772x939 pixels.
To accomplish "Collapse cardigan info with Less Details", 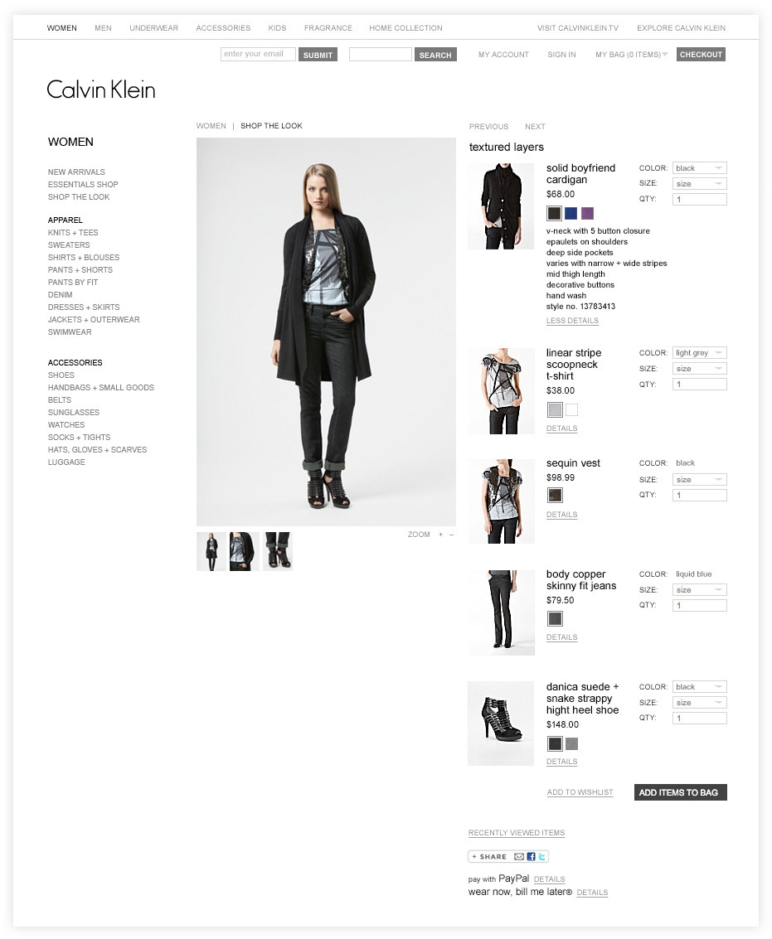I will 572,321.
